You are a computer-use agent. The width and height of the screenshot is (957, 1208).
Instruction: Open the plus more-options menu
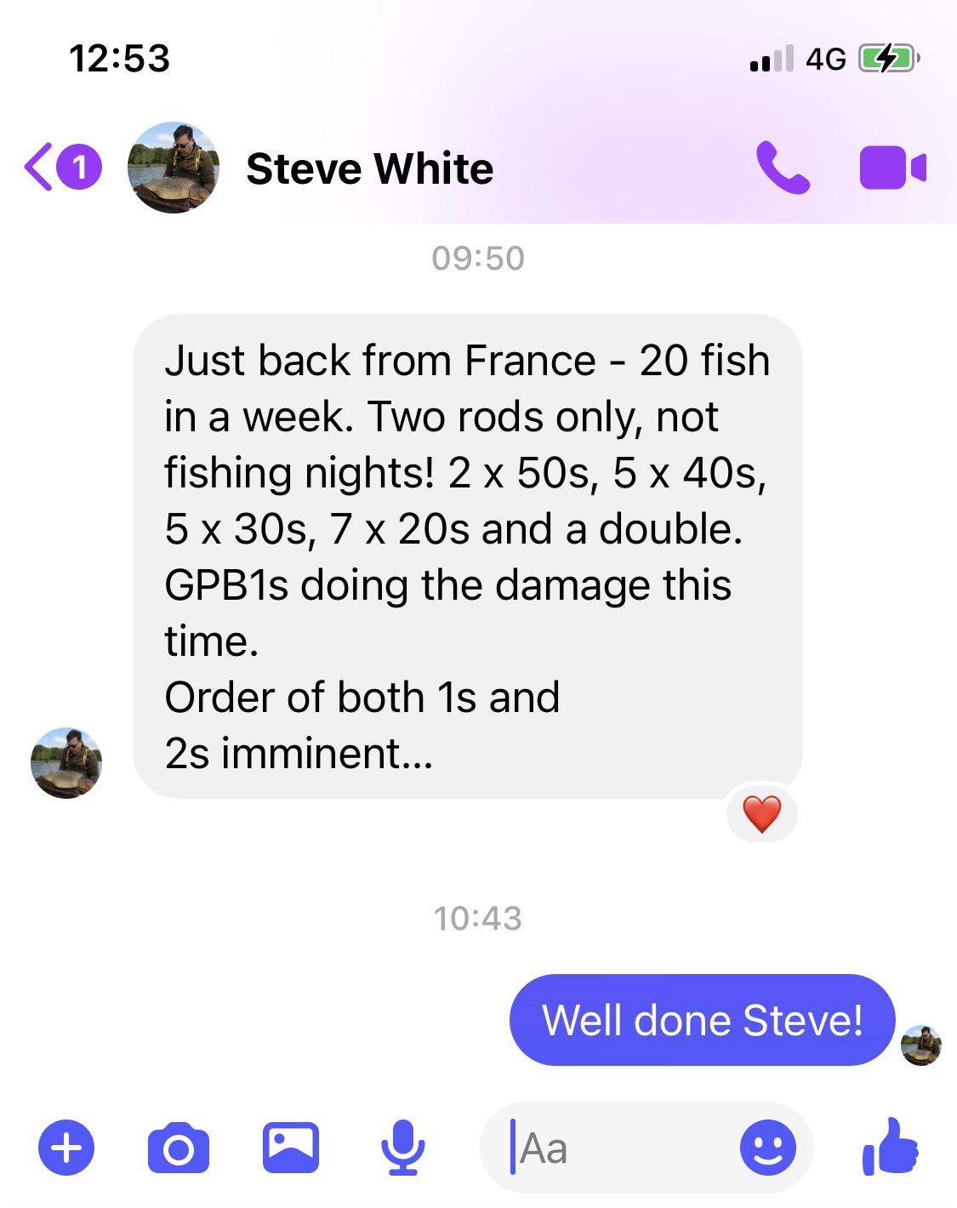(67, 1148)
